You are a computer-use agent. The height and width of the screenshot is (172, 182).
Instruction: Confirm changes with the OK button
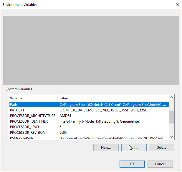[x=132, y=164]
